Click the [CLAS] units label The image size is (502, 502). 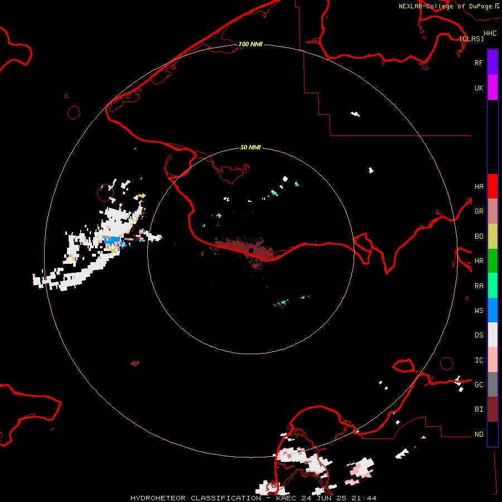coord(471,38)
